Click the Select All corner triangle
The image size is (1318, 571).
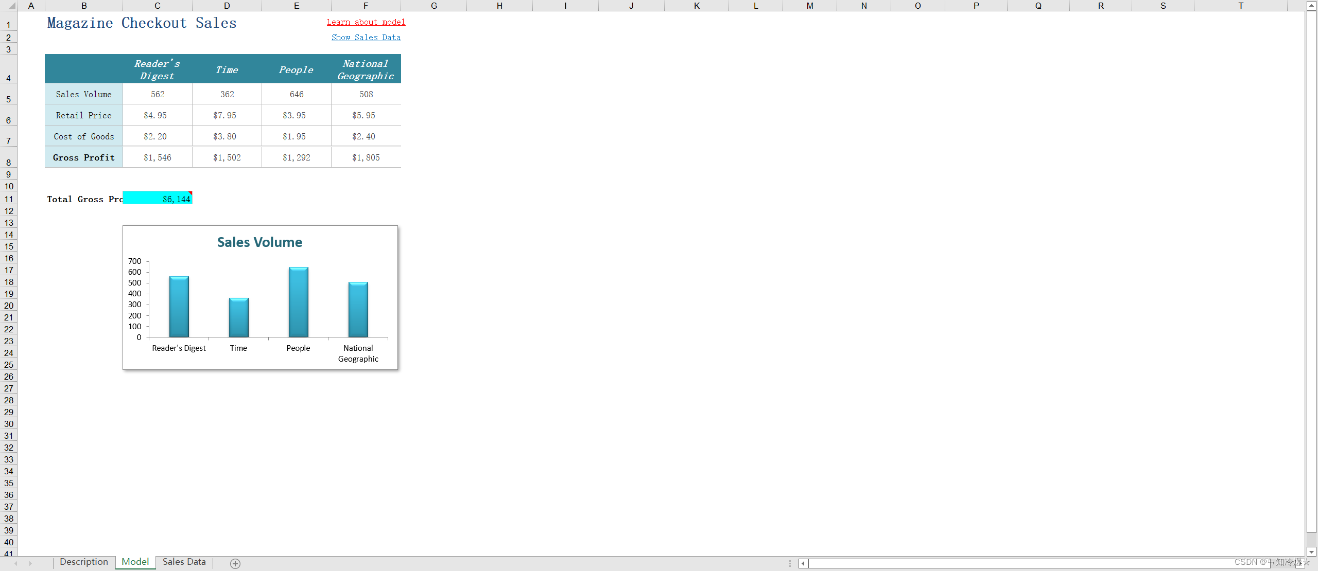click(x=11, y=6)
